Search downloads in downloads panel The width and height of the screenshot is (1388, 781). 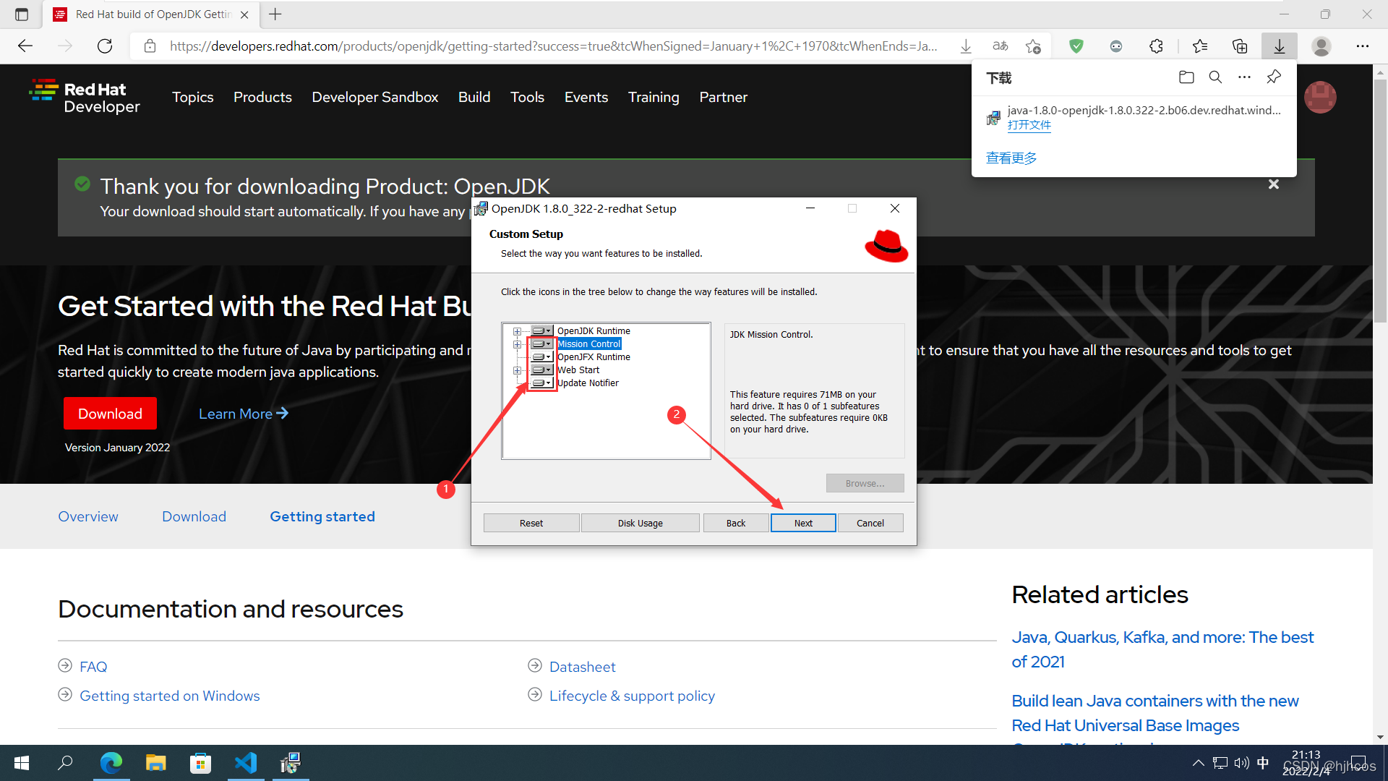[x=1215, y=77]
